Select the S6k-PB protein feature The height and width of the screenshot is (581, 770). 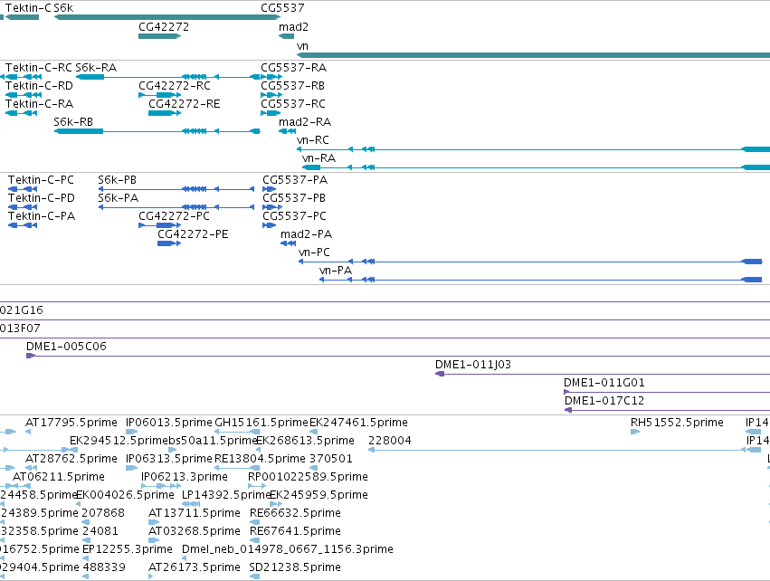tap(176, 189)
